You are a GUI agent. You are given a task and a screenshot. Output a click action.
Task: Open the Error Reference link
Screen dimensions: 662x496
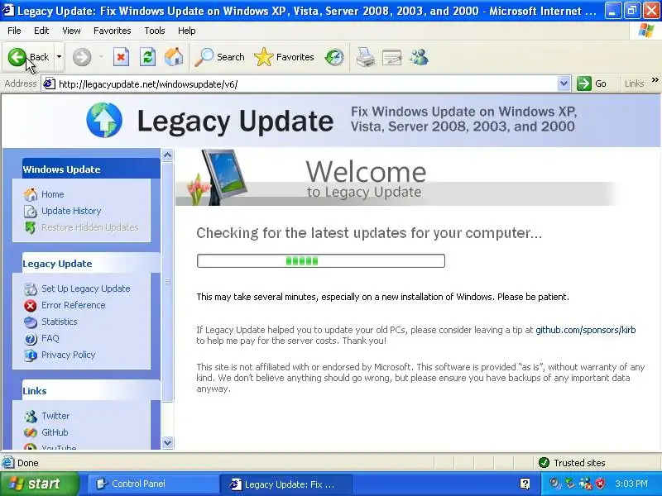point(74,305)
